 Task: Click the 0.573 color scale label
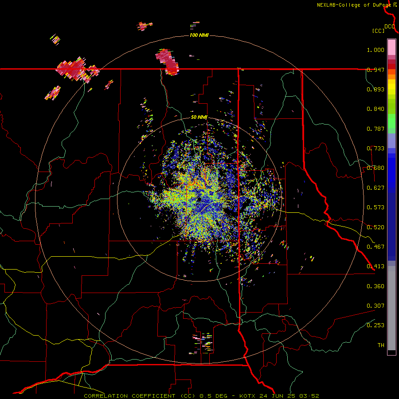click(376, 207)
